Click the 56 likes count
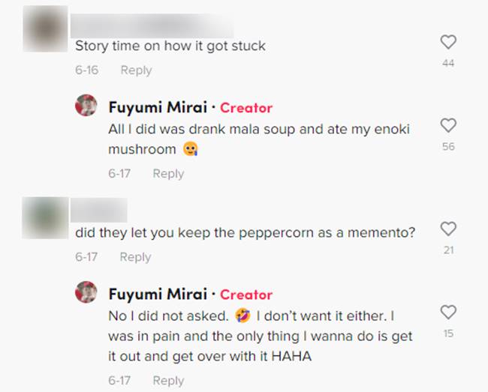The height and width of the screenshot is (392, 488). point(448,147)
